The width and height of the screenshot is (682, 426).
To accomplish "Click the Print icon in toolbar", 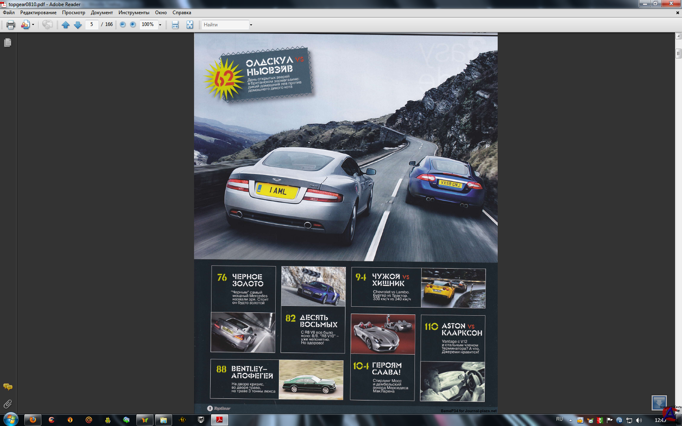I will tap(11, 25).
